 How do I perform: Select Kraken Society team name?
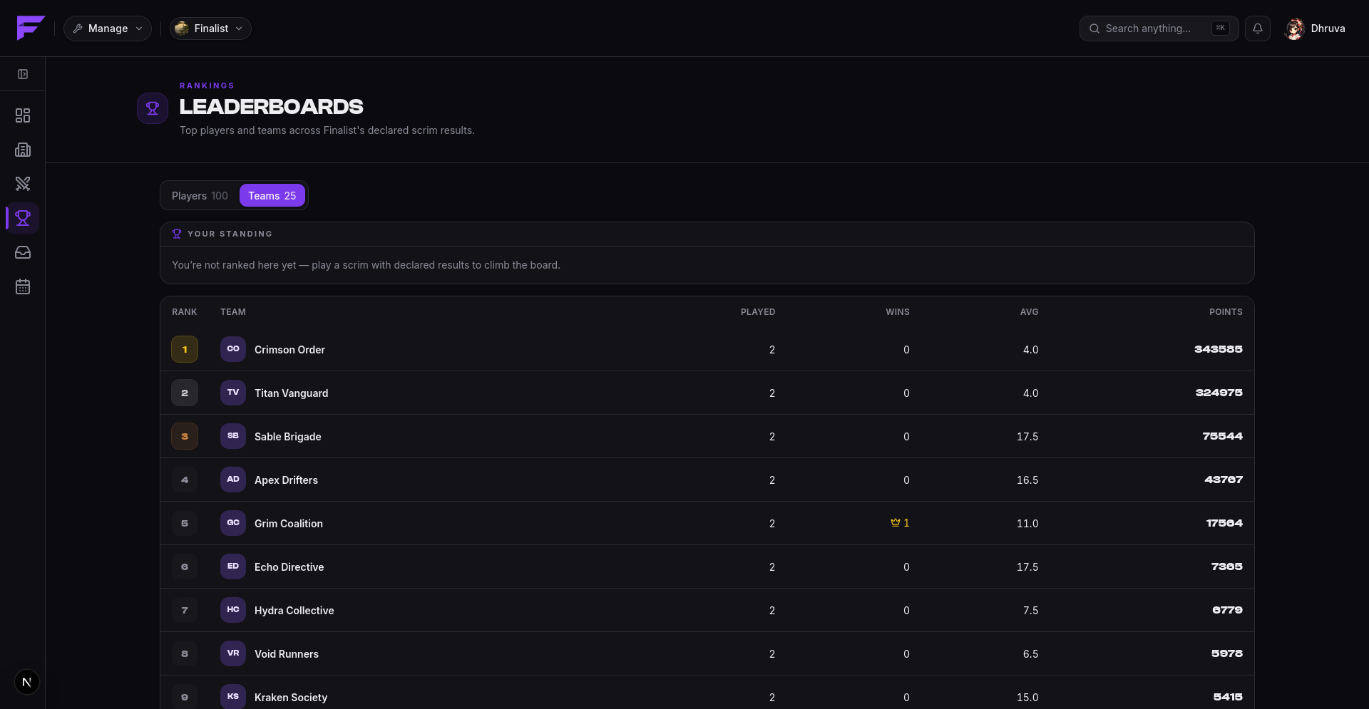click(x=291, y=698)
